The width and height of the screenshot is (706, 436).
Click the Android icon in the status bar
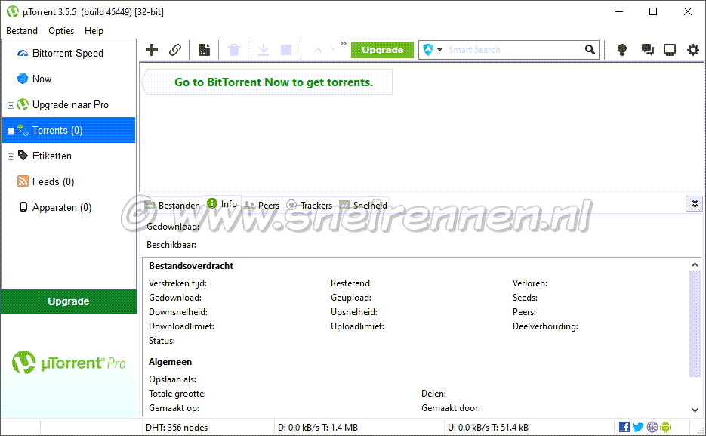tap(665, 427)
